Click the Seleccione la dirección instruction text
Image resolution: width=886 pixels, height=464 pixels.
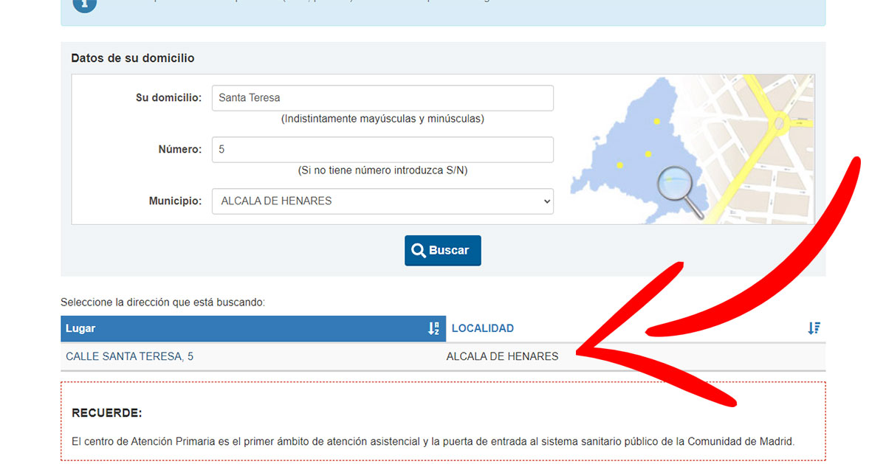coord(162,302)
